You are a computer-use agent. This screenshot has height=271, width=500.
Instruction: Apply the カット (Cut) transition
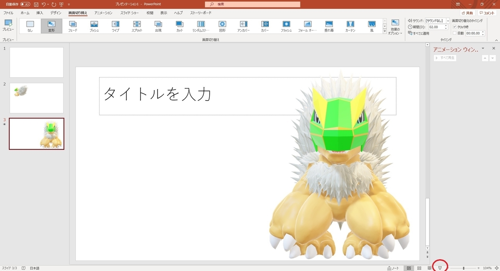pyautogui.click(x=180, y=26)
